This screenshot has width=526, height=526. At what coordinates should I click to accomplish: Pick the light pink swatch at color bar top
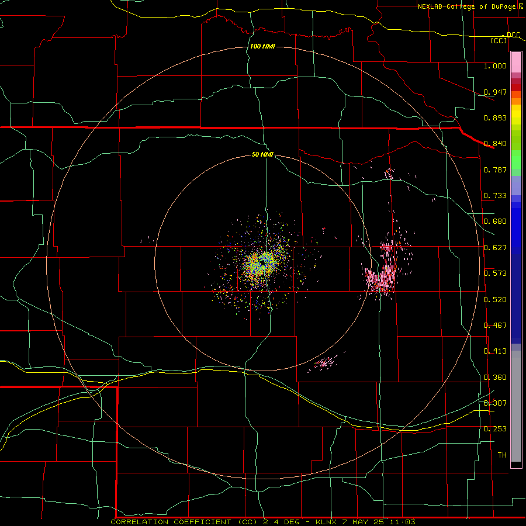516,63
